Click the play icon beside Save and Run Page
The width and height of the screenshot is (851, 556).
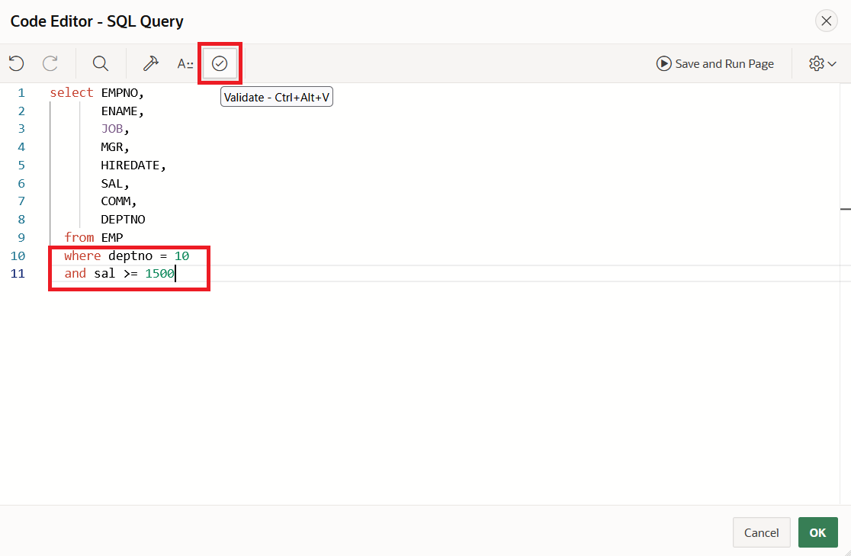point(663,63)
